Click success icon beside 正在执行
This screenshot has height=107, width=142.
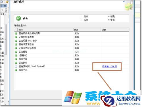click(16, 63)
